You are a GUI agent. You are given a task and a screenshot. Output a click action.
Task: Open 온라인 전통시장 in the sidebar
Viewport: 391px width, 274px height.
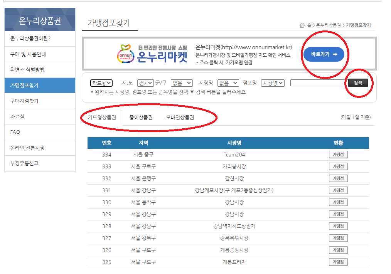40,148
